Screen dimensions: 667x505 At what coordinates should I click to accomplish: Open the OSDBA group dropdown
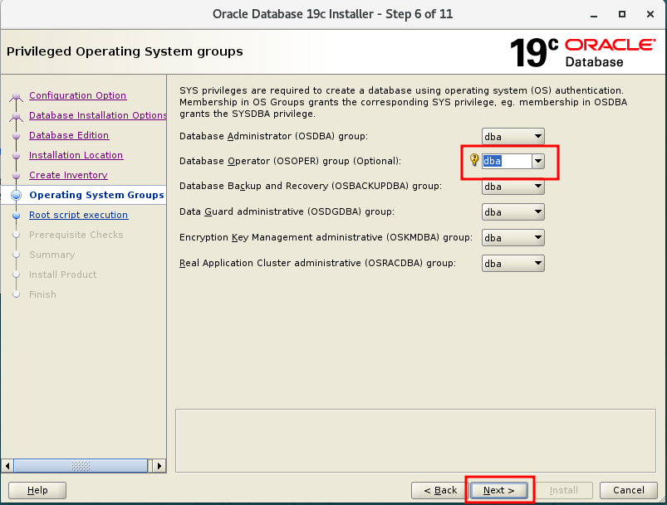513,136
